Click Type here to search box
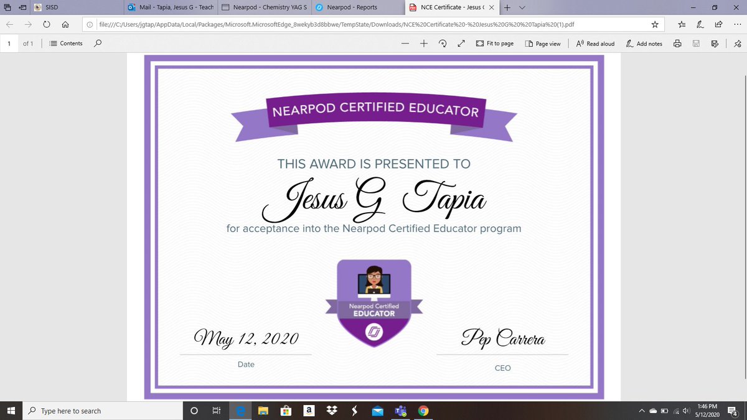The image size is (747, 420). pos(101,411)
